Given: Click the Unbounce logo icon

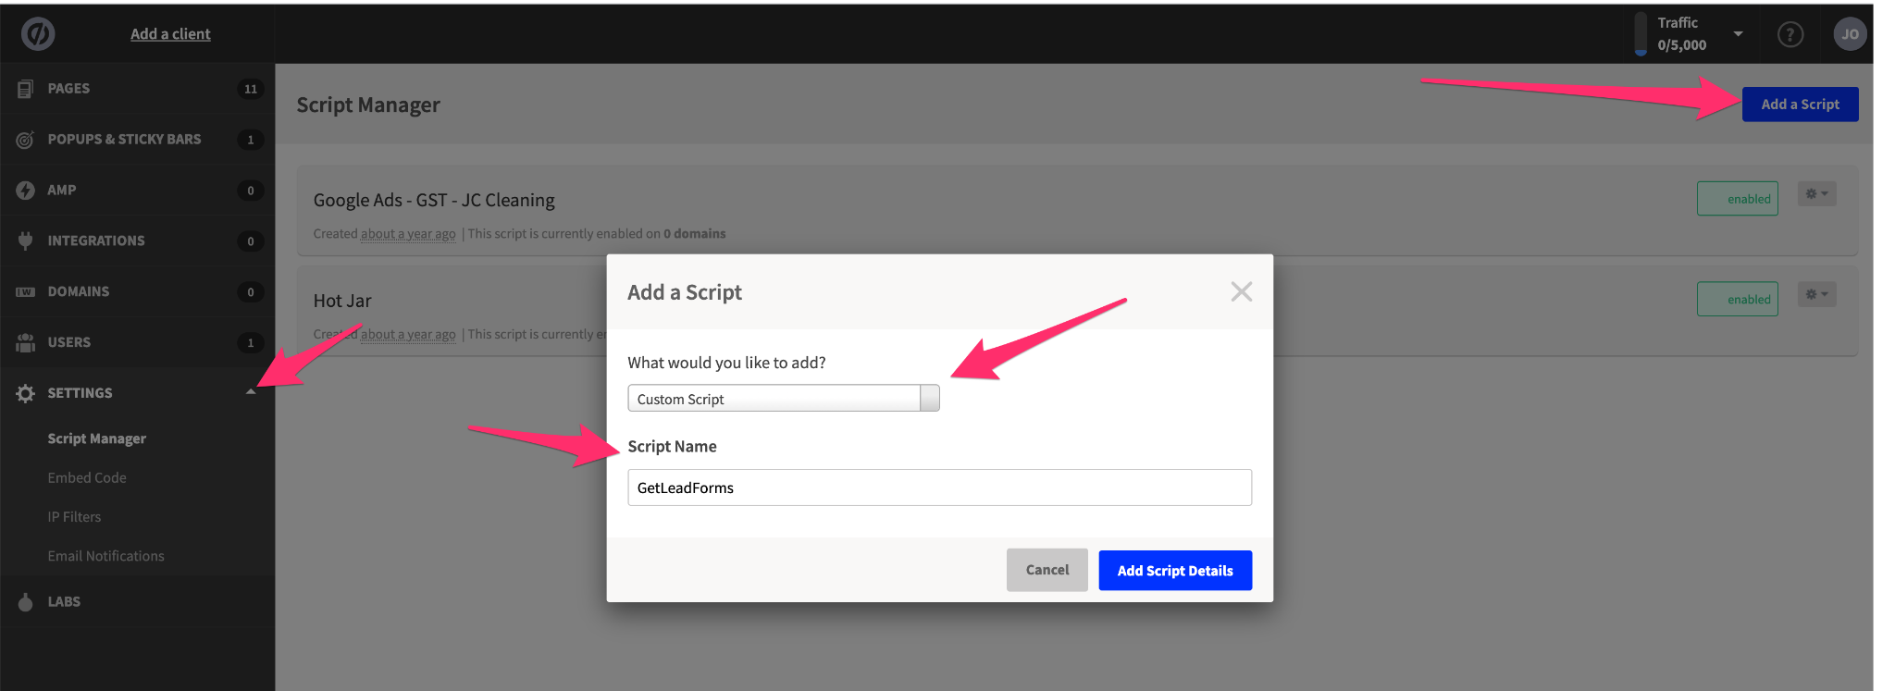Looking at the screenshot, I should click(x=38, y=34).
